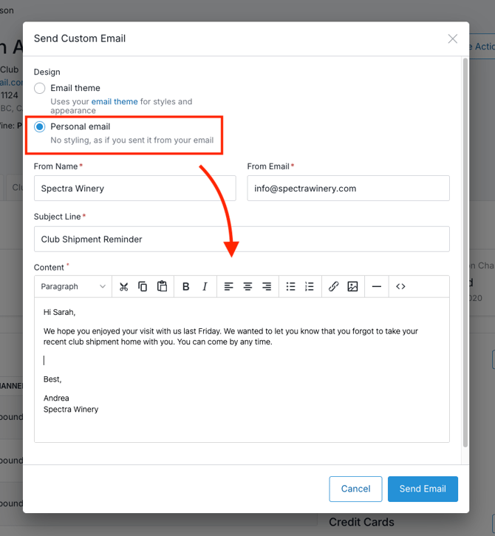The width and height of the screenshot is (495, 536).
Task: Close the Send Custom Email dialog
Action: [x=453, y=38]
